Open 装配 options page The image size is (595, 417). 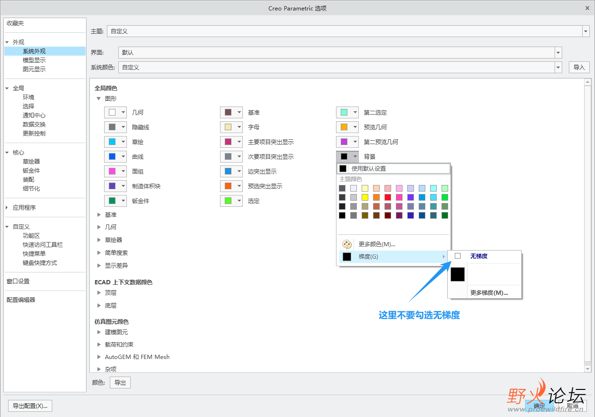[x=29, y=180]
